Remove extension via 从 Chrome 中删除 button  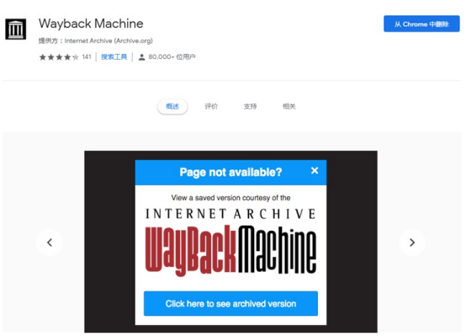click(421, 24)
